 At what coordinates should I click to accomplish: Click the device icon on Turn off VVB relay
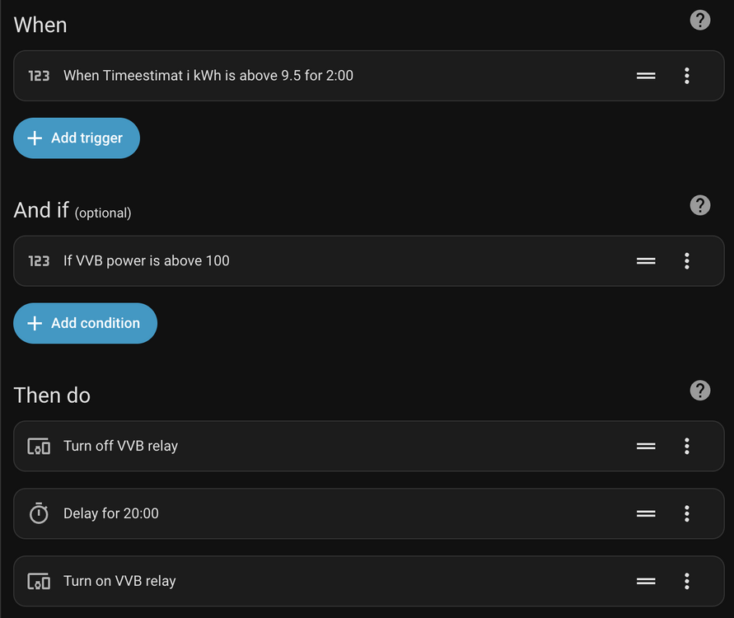coord(39,447)
